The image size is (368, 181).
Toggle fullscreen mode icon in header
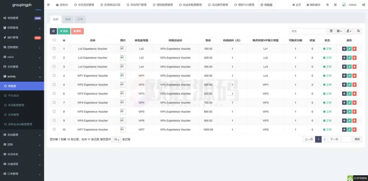(x=335, y=5)
